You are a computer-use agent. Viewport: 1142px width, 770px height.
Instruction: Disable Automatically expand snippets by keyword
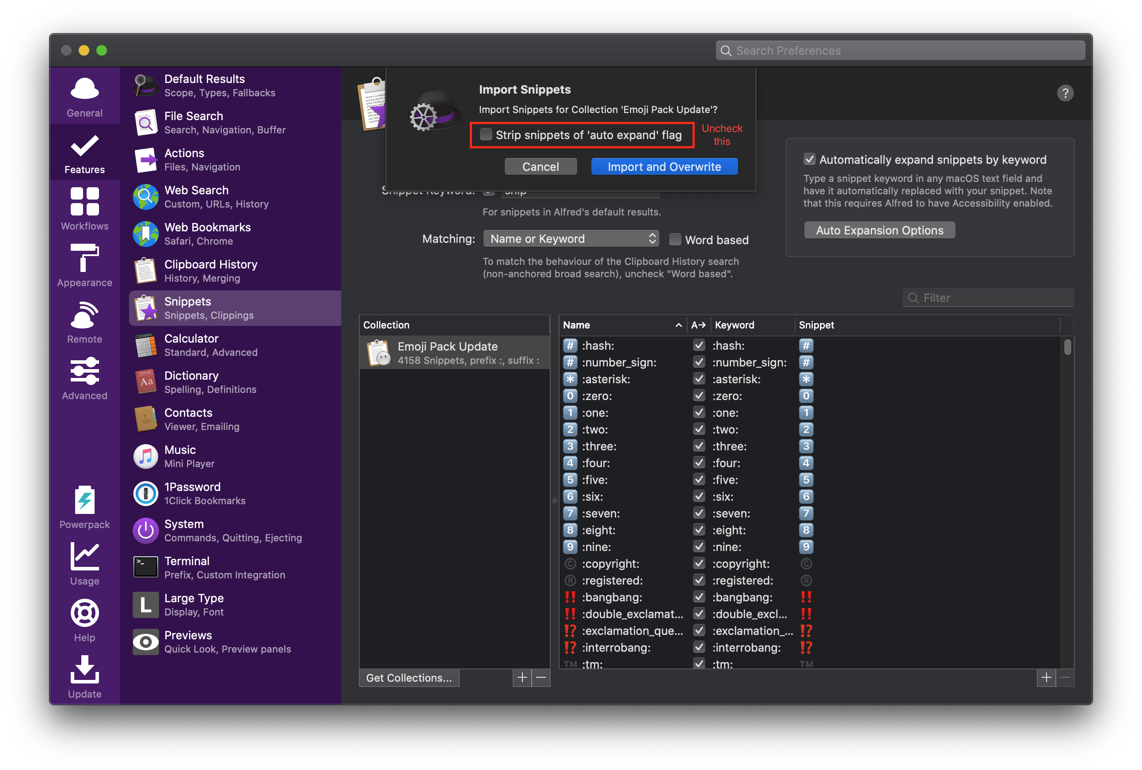(x=809, y=159)
